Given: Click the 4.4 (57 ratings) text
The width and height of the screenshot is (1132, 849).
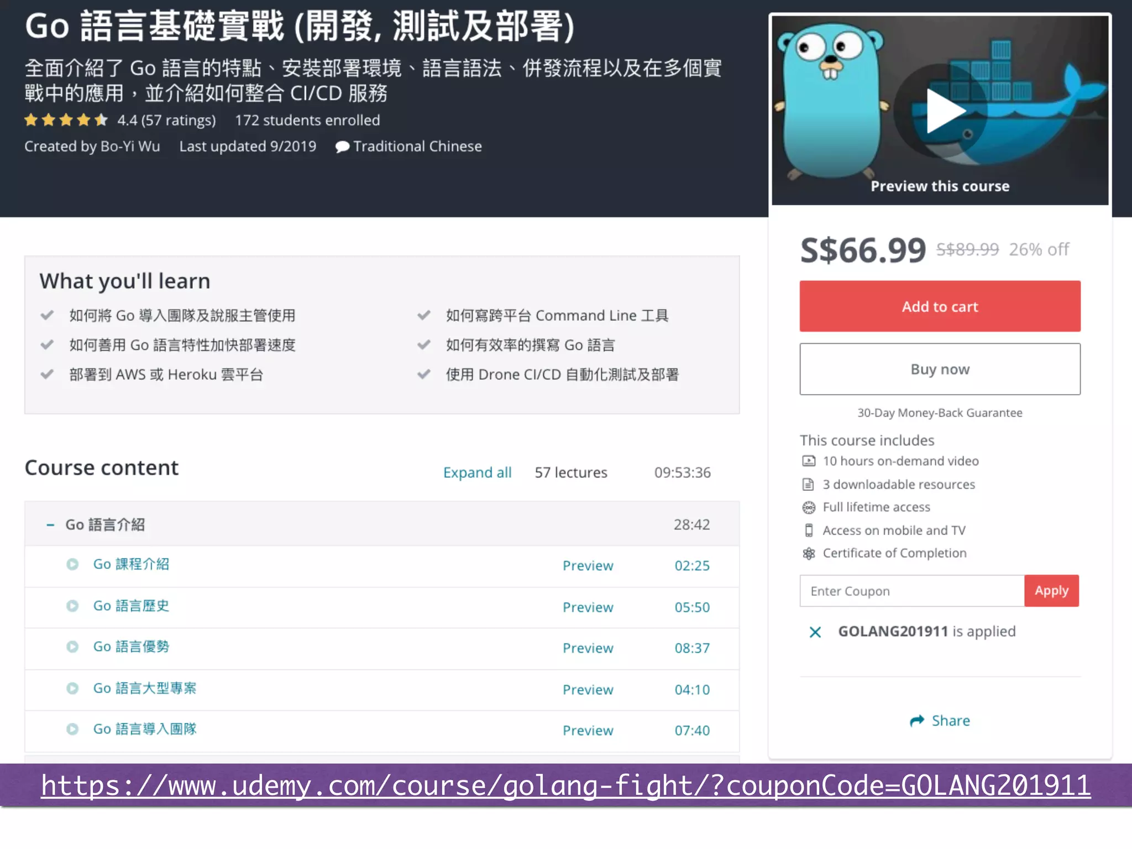Looking at the screenshot, I should pyautogui.click(x=166, y=120).
